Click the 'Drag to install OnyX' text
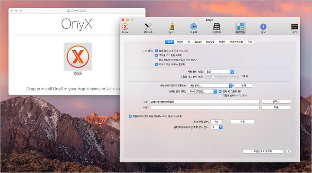The height and width of the screenshot is (173, 312). 73,89
